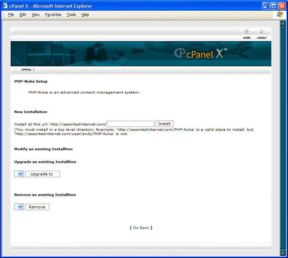Click the Windows flag logo
This screenshot has width=288, height=258.
pyautogui.click(x=280, y=15)
